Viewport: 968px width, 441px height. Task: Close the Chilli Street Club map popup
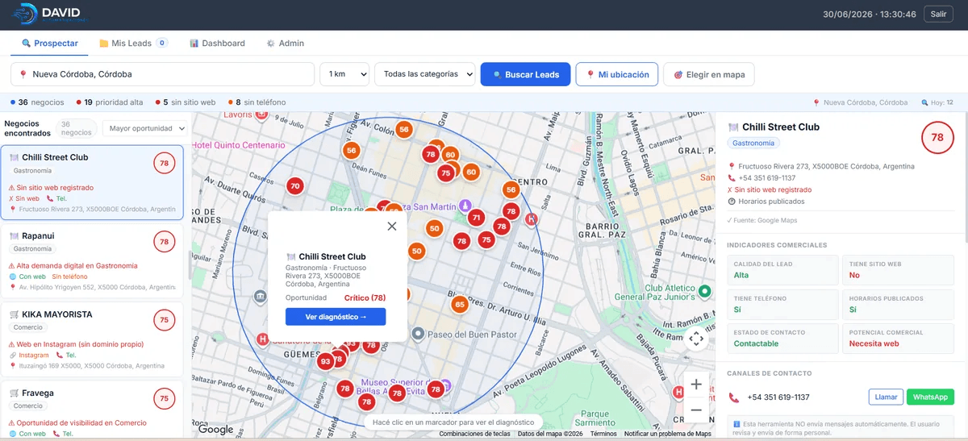392,227
